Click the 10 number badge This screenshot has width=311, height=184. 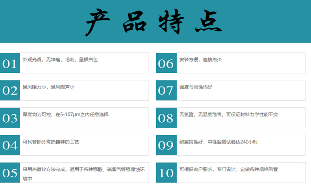(166, 173)
